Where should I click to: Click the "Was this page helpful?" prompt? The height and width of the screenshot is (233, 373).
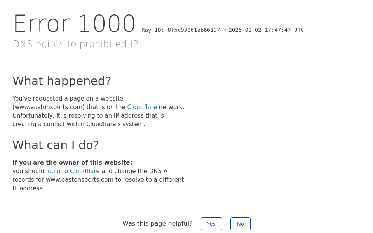click(157, 224)
